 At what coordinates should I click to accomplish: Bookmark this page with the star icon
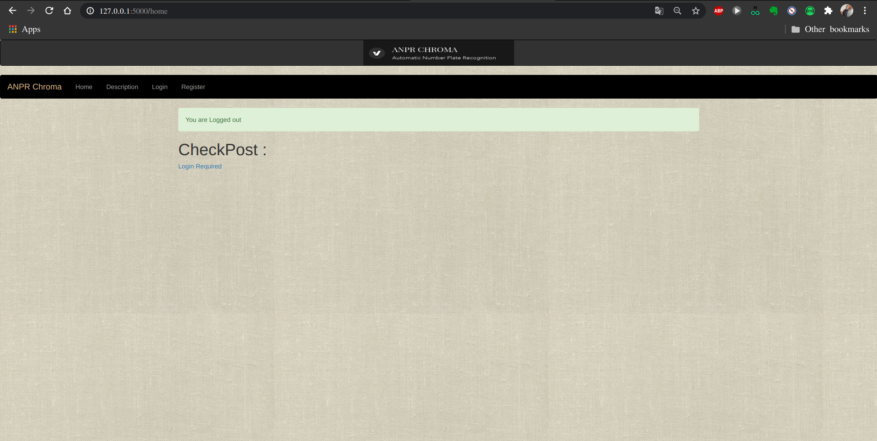click(x=696, y=11)
